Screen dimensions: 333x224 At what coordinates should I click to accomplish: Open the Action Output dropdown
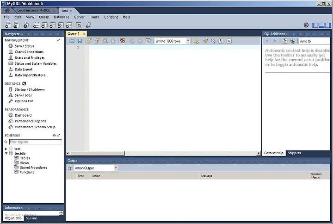pyautogui.click(x=116, y=168)
